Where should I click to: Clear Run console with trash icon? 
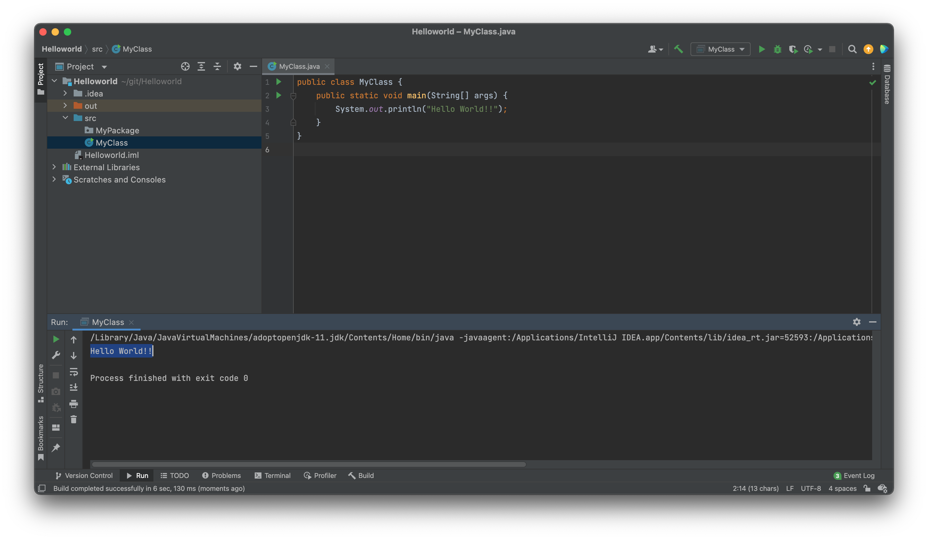pos(74,420)
